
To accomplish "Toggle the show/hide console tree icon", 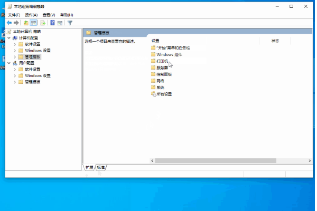I will (x=33, y=23).
